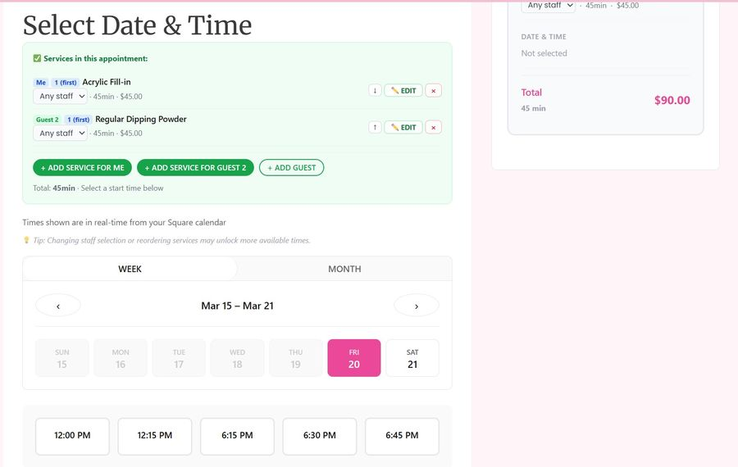Open staff dropdown for Regular Dipping Powder
Image resolution: width=738 pixels, height=467 pixels.
click(x=60, y=133)
